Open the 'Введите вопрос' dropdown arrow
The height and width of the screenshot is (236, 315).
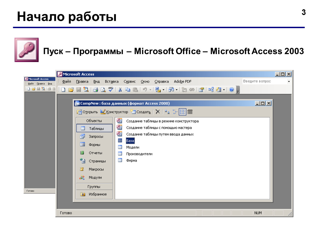289,82
